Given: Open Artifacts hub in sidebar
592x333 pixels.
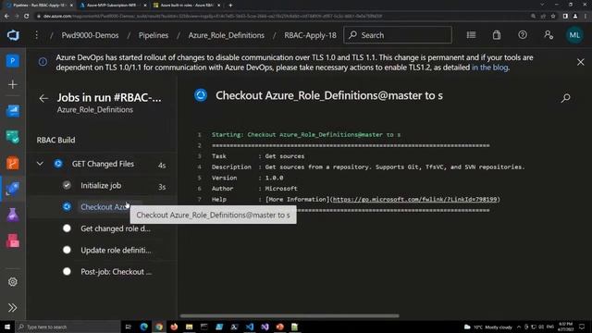Looking at the screenshot, I should tap(12, 240).
